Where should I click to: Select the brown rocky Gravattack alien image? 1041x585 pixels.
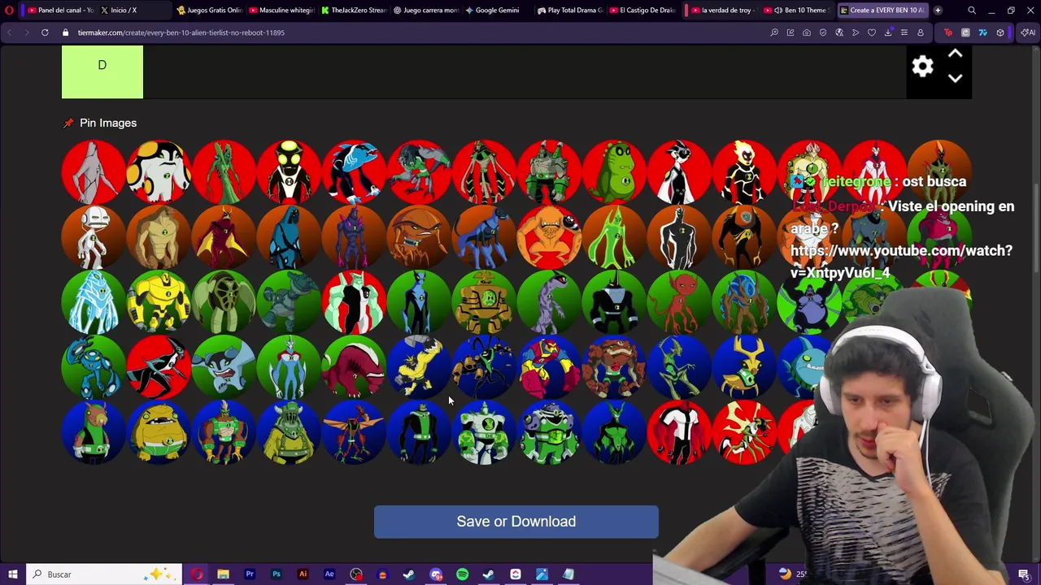click(615, 366)
